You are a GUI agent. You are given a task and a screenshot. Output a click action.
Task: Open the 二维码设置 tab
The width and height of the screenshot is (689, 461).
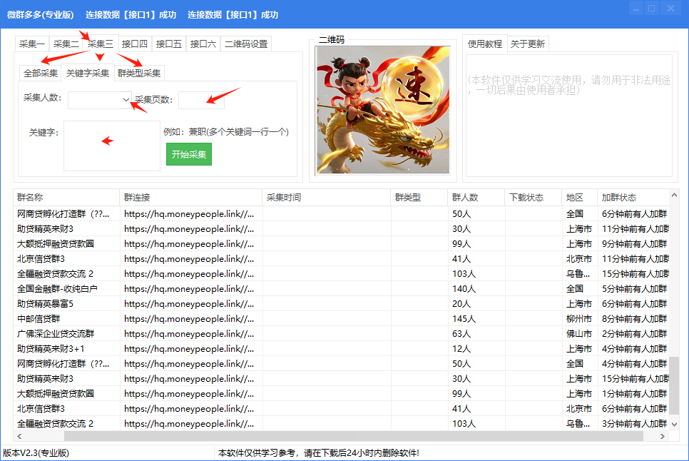point(246,44)
